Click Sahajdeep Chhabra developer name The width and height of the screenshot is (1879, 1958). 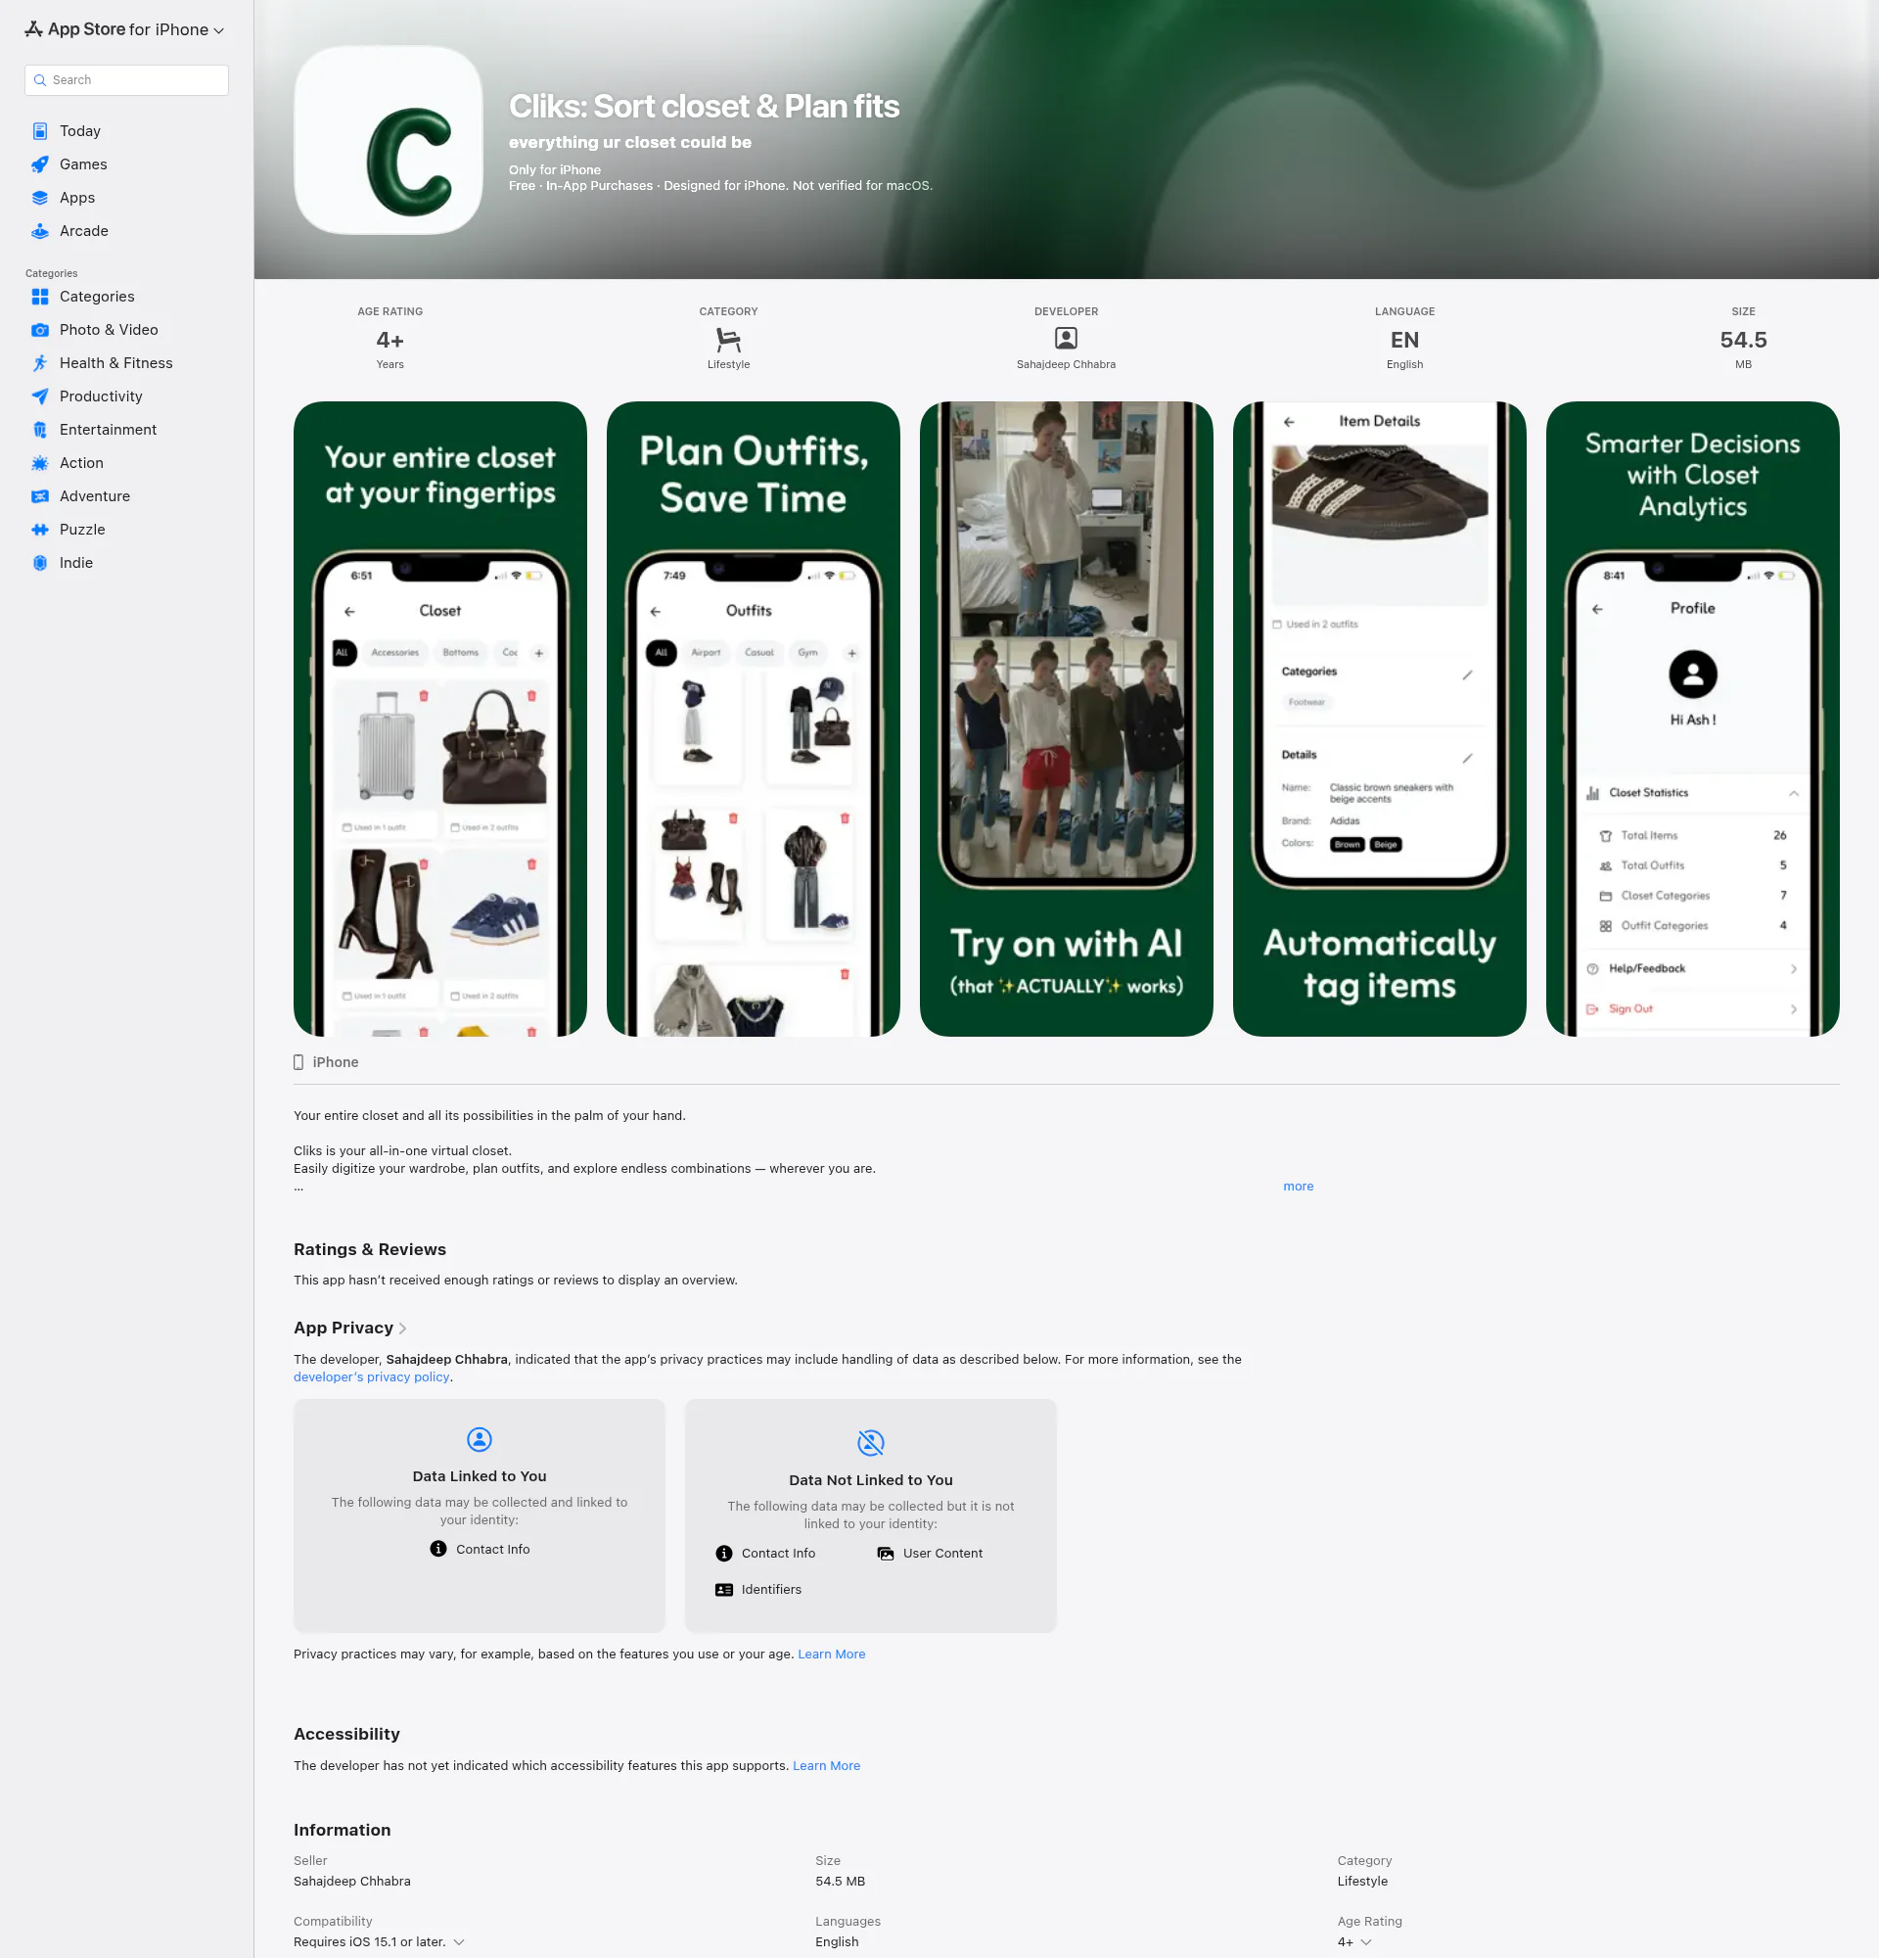pyautogui.click(x=1066, y=364)
